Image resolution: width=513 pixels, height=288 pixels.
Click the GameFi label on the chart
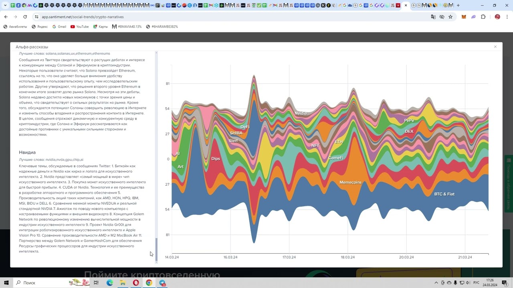[x=336, y=158]
